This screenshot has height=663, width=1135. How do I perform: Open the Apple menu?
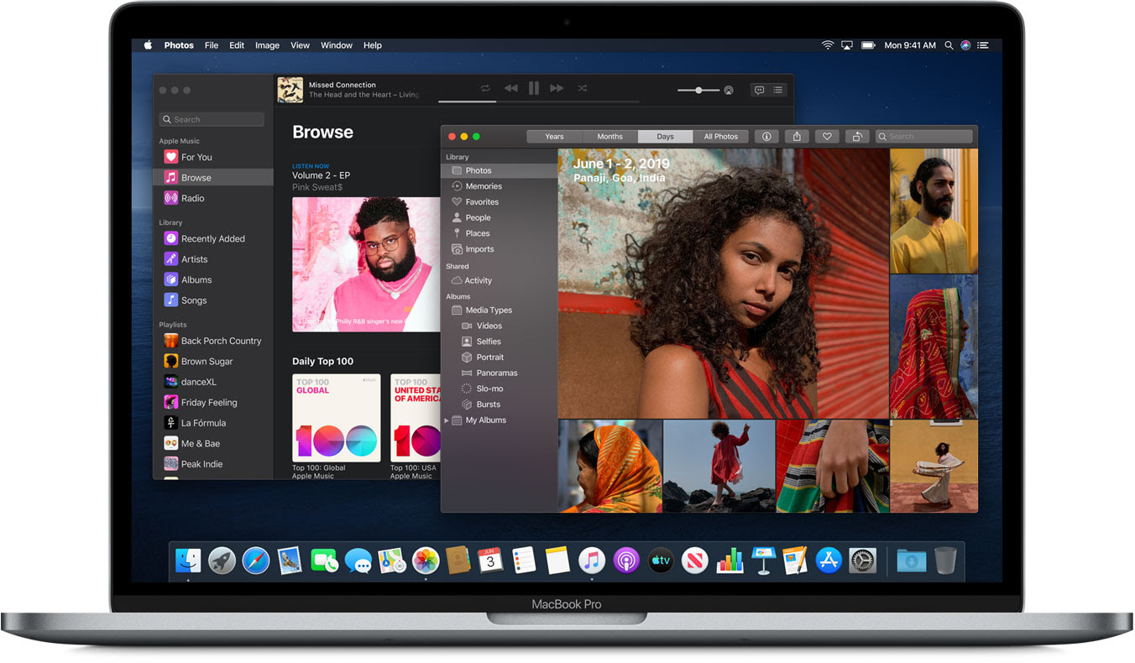[x=148, y=45]
